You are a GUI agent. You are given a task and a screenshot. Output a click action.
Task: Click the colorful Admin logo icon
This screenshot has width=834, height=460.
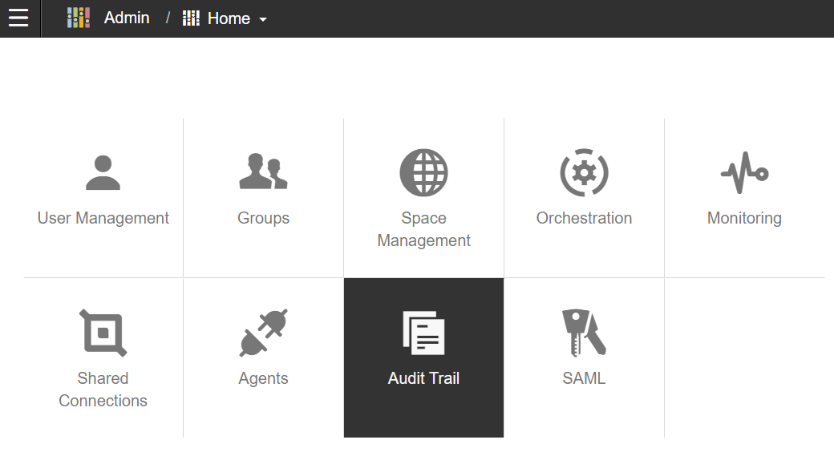pyautogui.click(x=79, y=18)
